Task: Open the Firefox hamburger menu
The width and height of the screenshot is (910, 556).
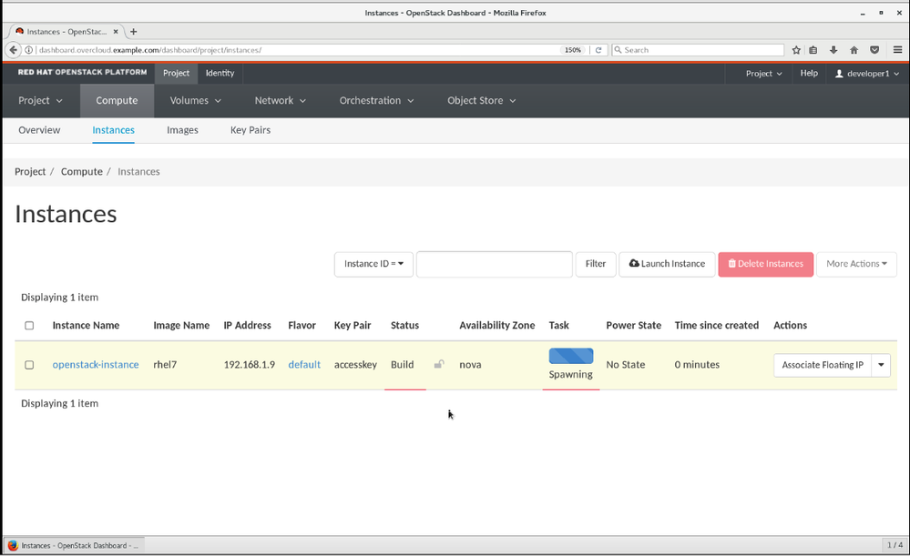Action: click(898, 50)
